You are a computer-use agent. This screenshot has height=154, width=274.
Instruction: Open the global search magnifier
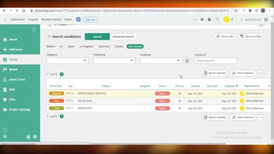[x=217, y=19]
